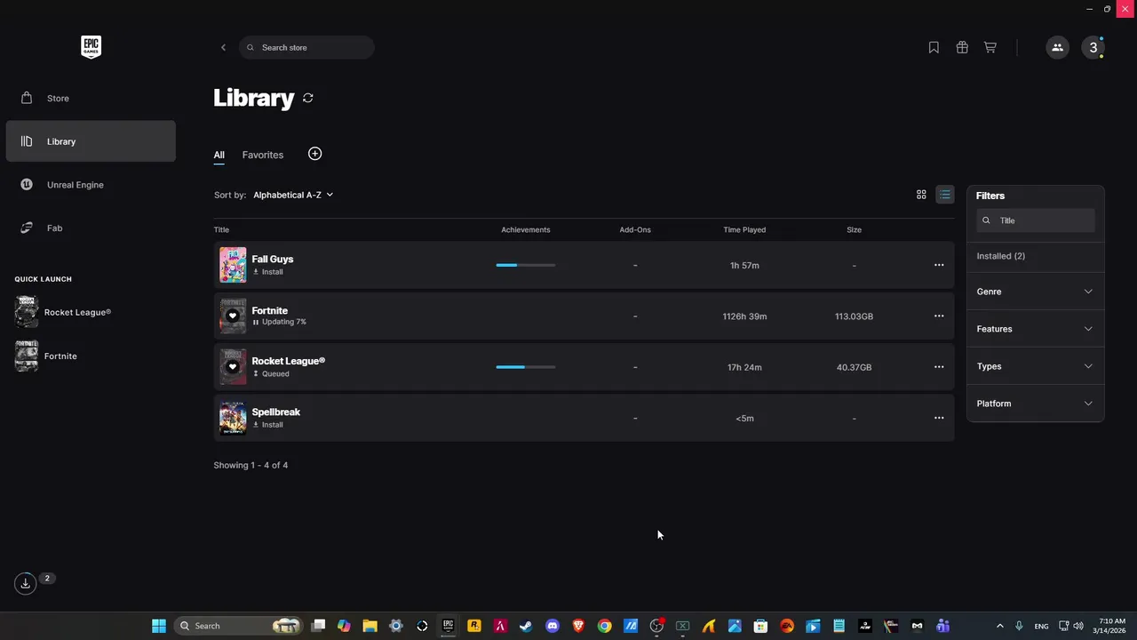Open Unreal Engine in the sidebar

(91, 185)
